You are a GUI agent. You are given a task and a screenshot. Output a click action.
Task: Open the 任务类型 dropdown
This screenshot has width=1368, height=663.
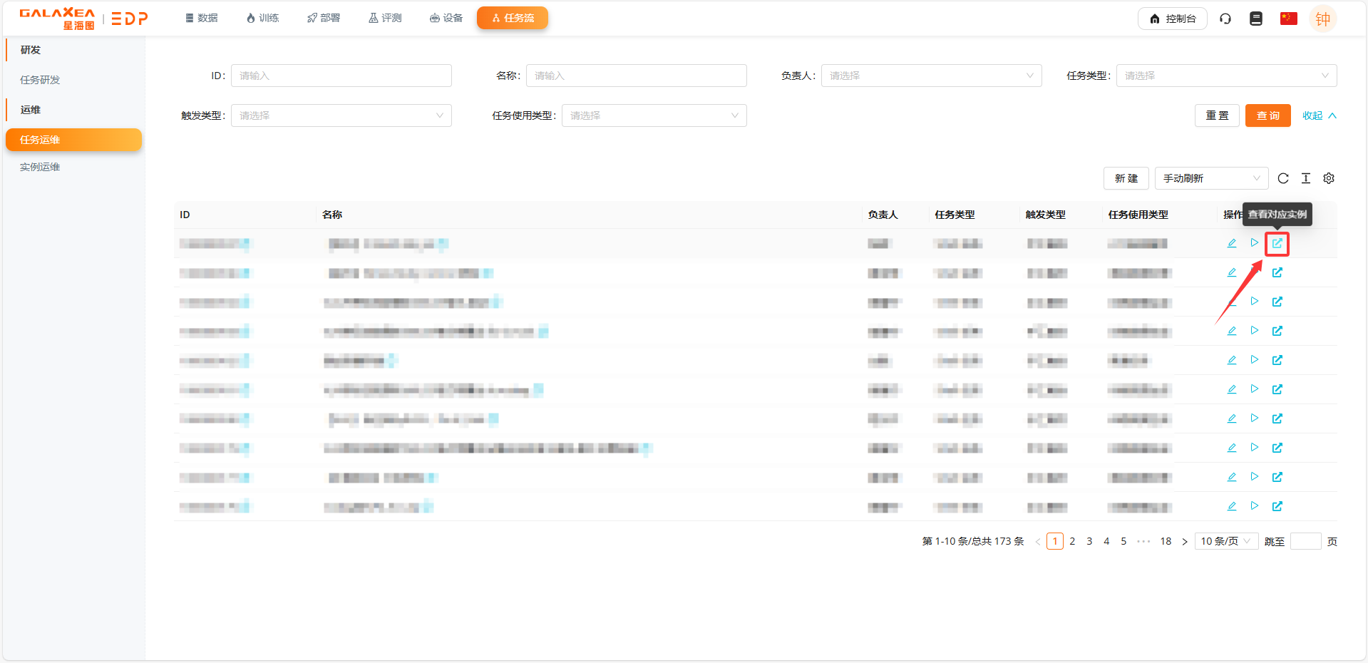click(x=1225, y=75)
